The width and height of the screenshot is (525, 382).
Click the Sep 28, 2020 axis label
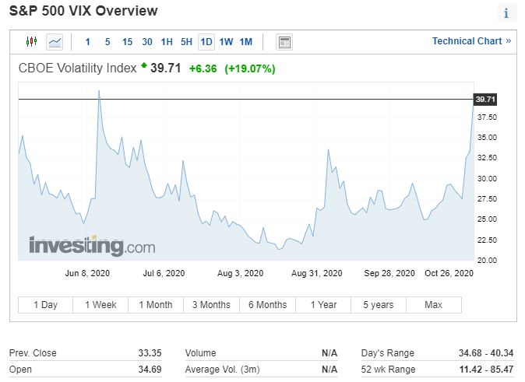pyautogui.click(x=389, y=273)
